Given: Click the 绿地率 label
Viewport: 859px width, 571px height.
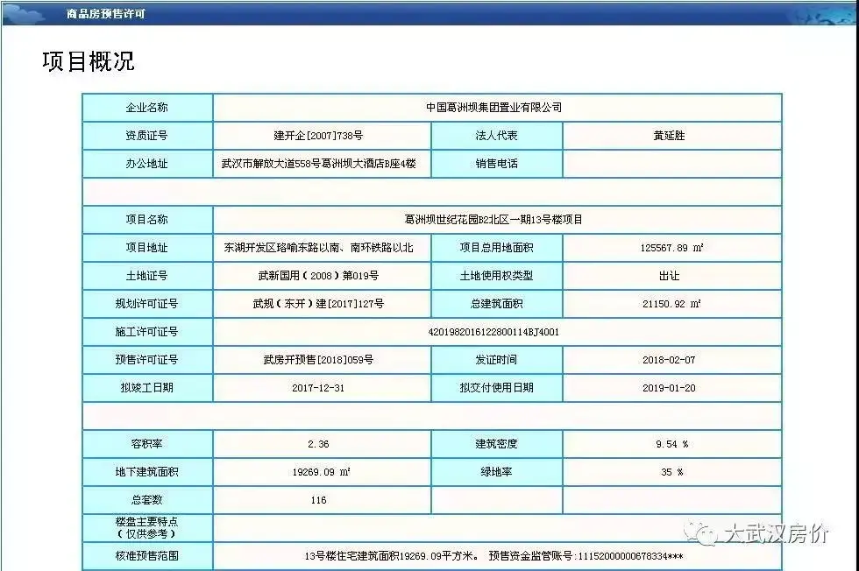Looking at the screenshot, I should pyautogui.click(x=496, y=471).
